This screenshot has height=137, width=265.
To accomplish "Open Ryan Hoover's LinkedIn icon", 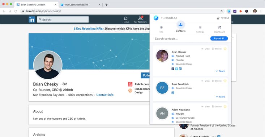I will (x=180, y=69).
